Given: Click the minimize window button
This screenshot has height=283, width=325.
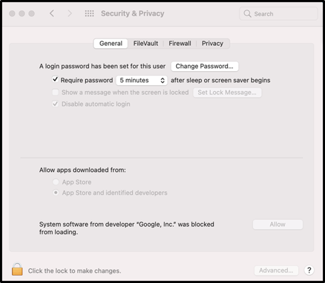Looking at the screenshot, I should tap(22, 13).
